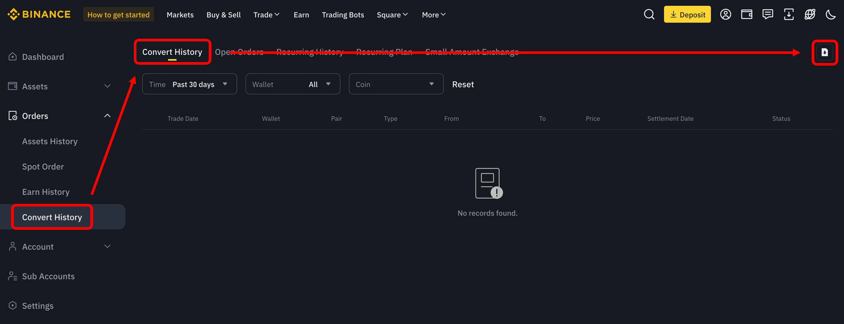
Task: Click the Type column header
Action: [391, 119]
